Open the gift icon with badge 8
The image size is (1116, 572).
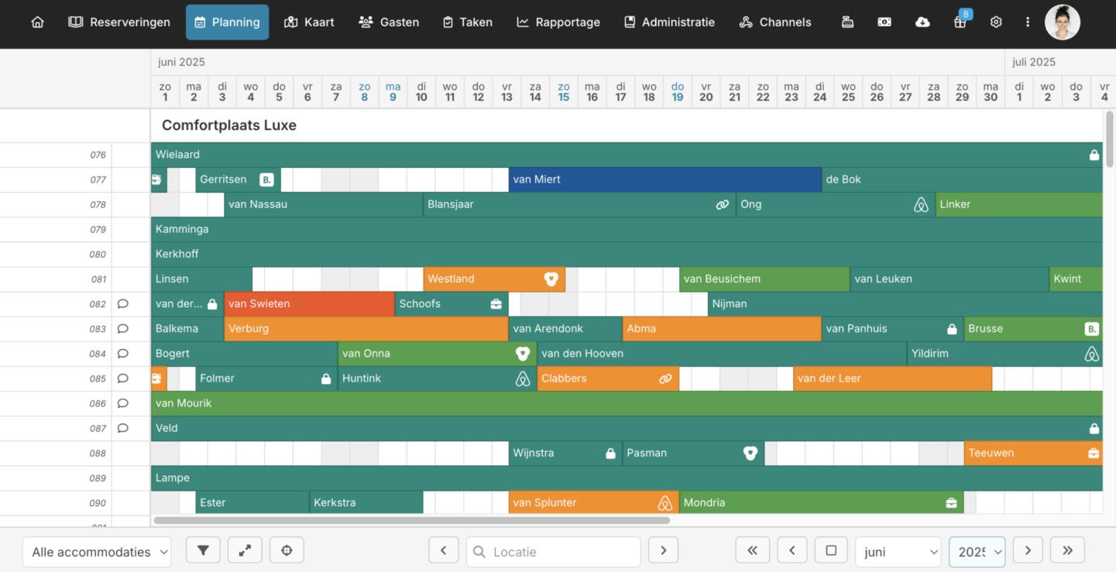960,22
